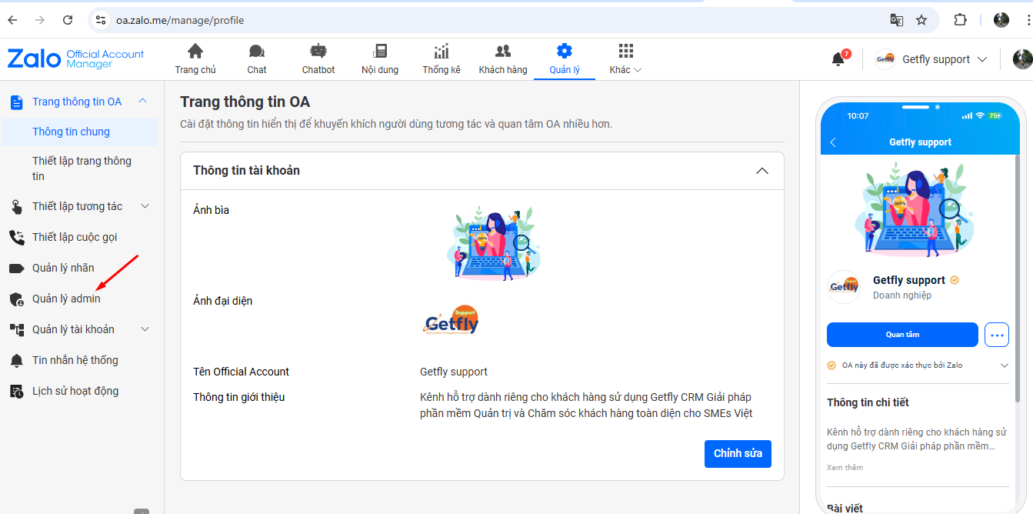1033x514 pixels.
Task: Click the site info icon in address bar
Action: [x=100, y=20]
